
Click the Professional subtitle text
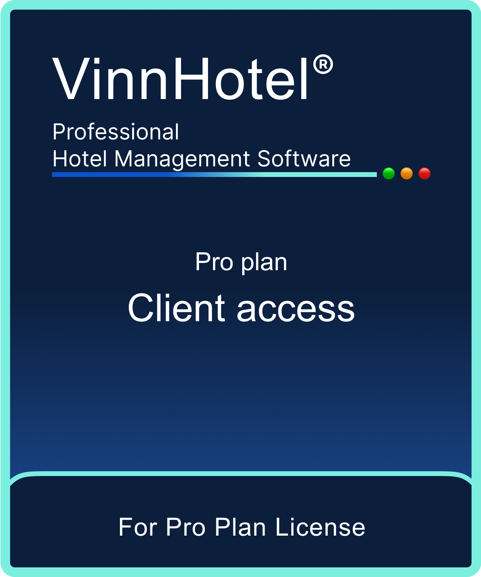[116, 132]
